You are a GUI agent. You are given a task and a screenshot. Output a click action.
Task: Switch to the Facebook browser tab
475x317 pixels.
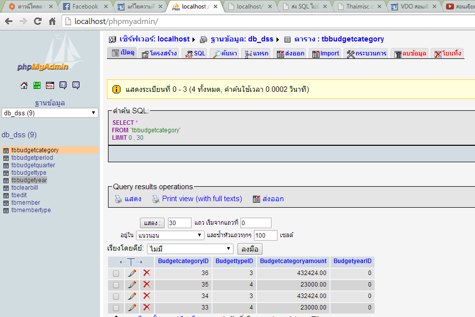click(85, 6)
